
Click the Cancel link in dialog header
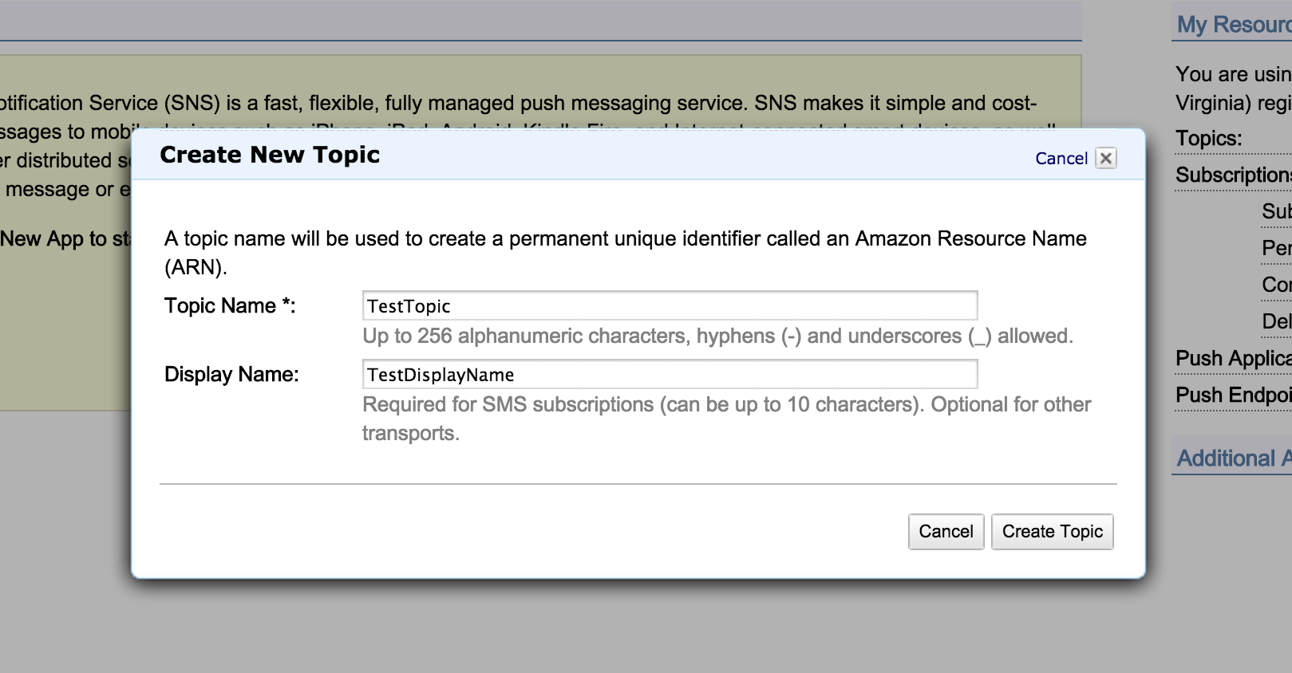click(1061, 159)
